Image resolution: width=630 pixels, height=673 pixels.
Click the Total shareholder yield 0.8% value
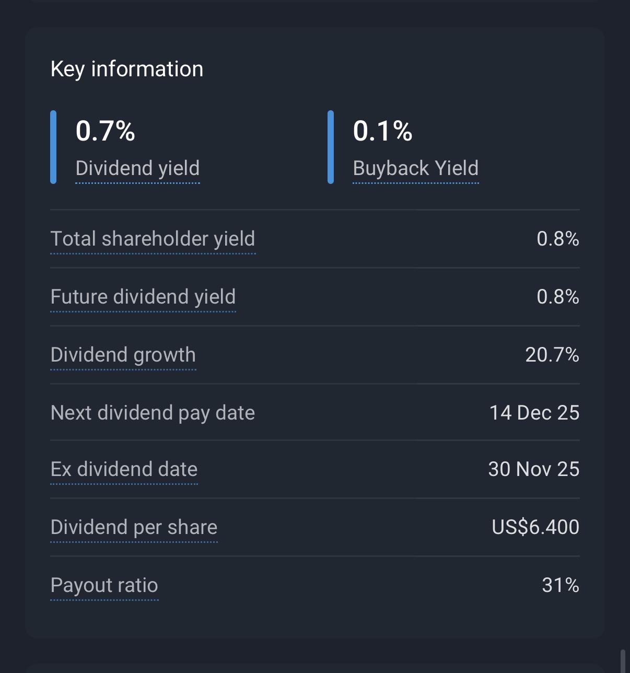tap(558, 239)
